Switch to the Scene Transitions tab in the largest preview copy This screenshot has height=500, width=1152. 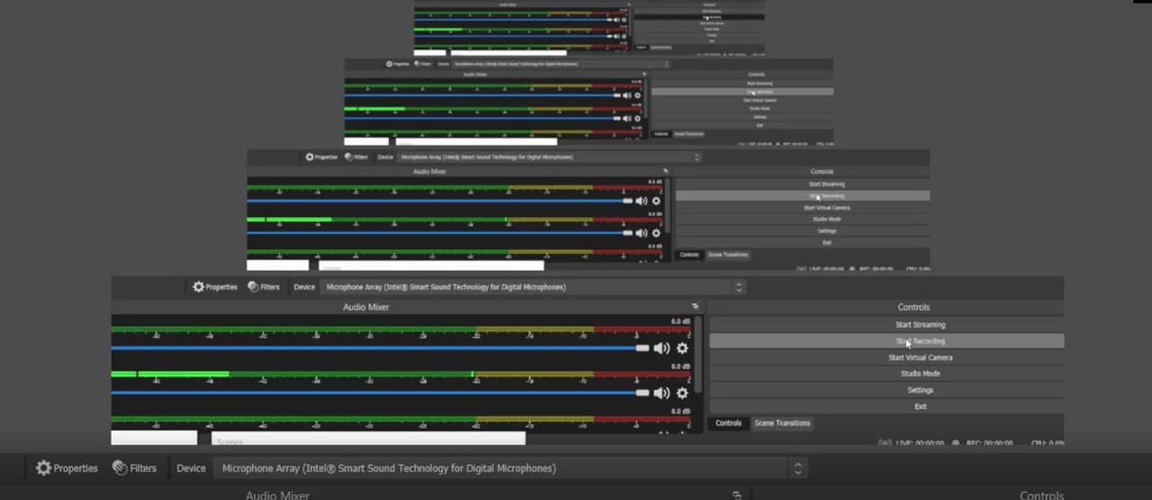[x=782, y=423]
